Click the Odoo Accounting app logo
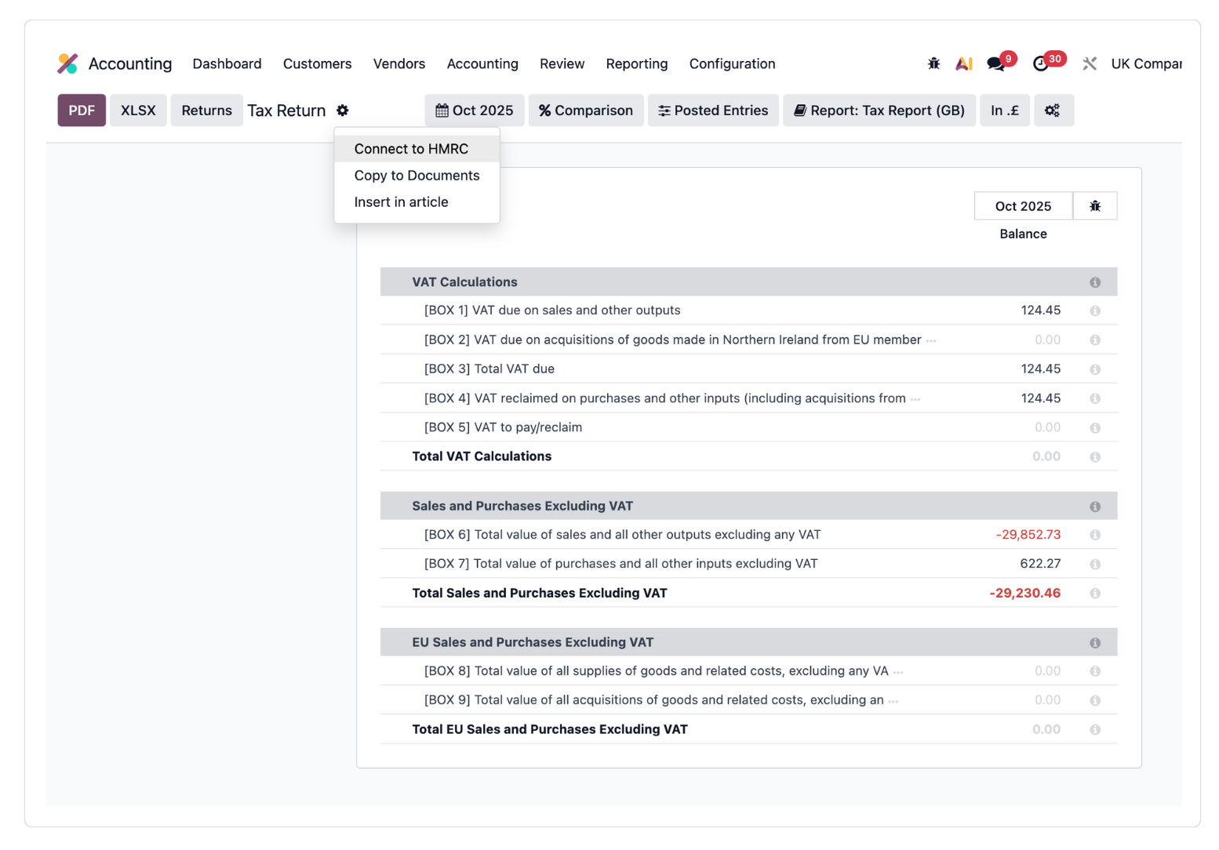Screen dimensions: 1219x850 coord(68,64)
